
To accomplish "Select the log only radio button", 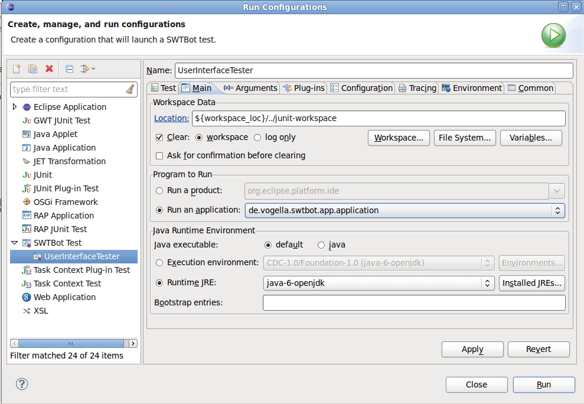I will click(x=257, y=138).
